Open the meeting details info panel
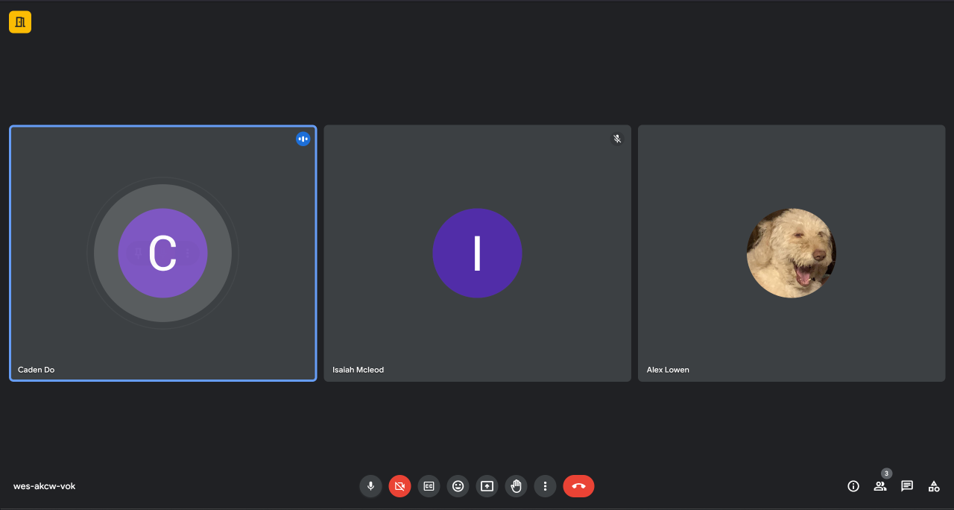This screenshot has width=954, height=510. click(x=853, y=486)
